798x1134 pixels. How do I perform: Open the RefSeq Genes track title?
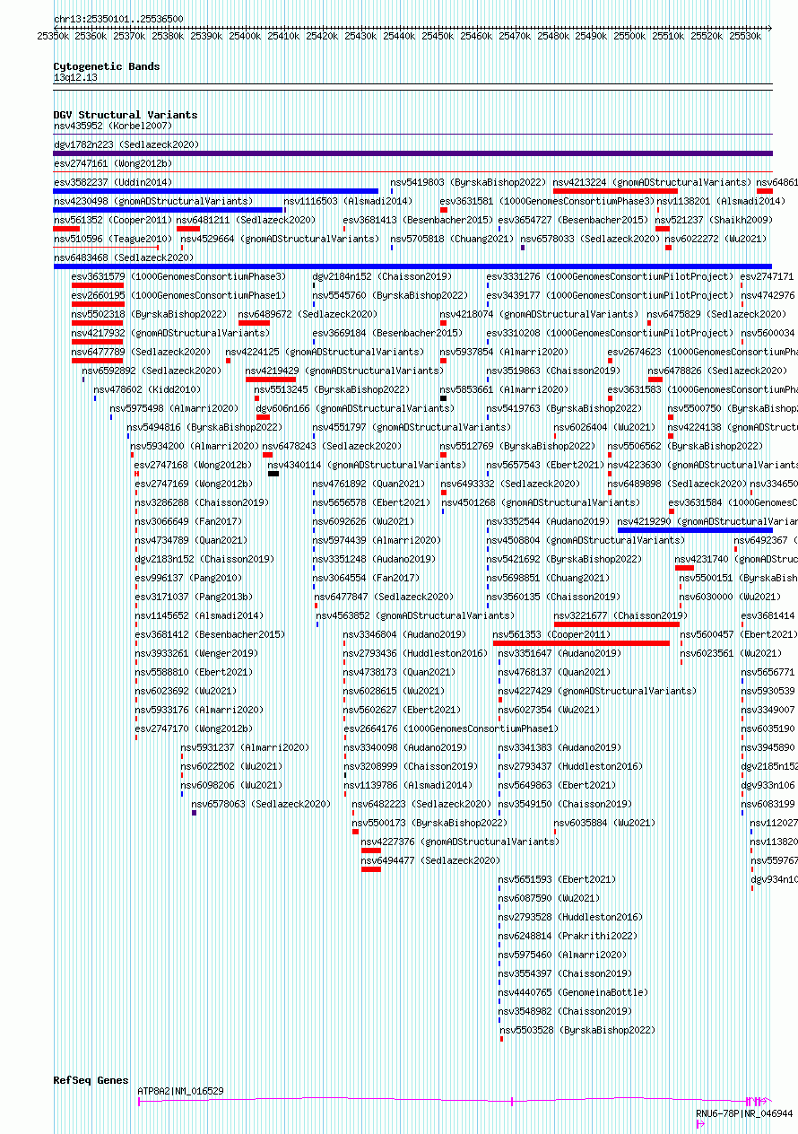click(x=91, y=1080)
